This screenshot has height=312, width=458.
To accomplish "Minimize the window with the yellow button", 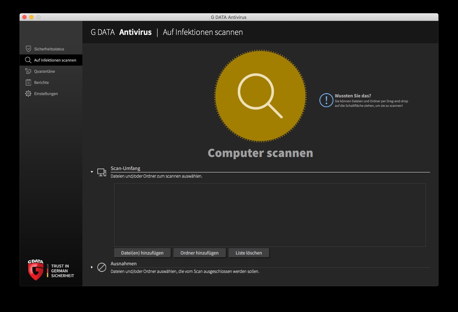I will click(x=31, y=17).
